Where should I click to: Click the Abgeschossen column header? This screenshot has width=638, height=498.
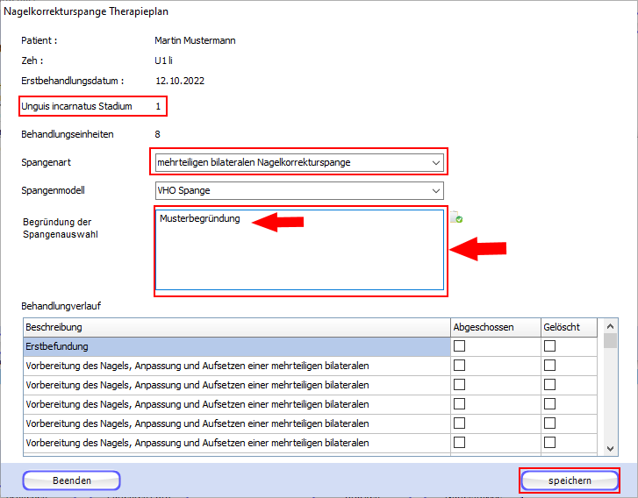tap(494, 327)
